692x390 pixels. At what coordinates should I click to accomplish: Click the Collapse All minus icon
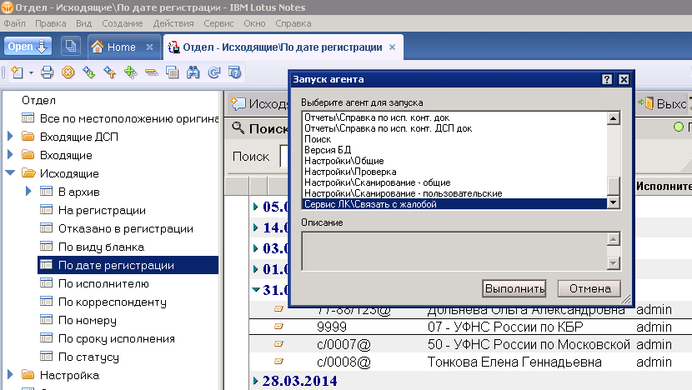pos(151,72)
